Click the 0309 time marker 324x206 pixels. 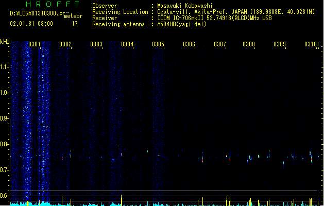coord(280,44)
